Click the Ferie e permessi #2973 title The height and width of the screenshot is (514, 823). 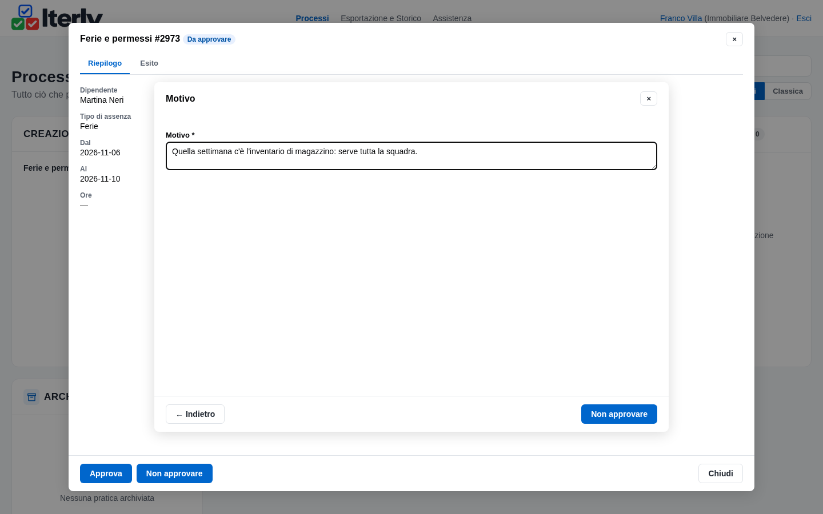tap(130, 39)
